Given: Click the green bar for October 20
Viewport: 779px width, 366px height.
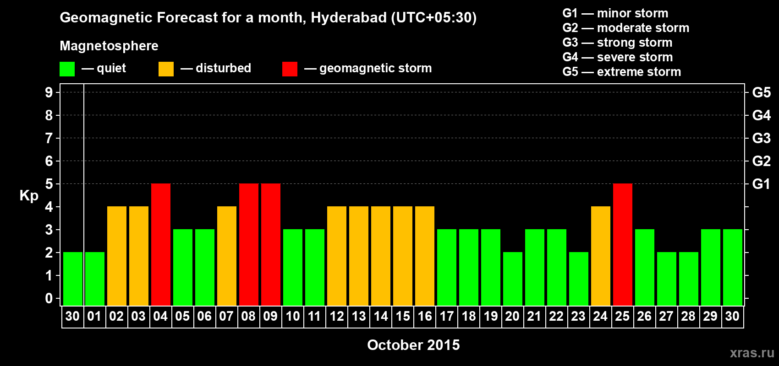Looking at the screenshot, I should (x=513, y=279).
